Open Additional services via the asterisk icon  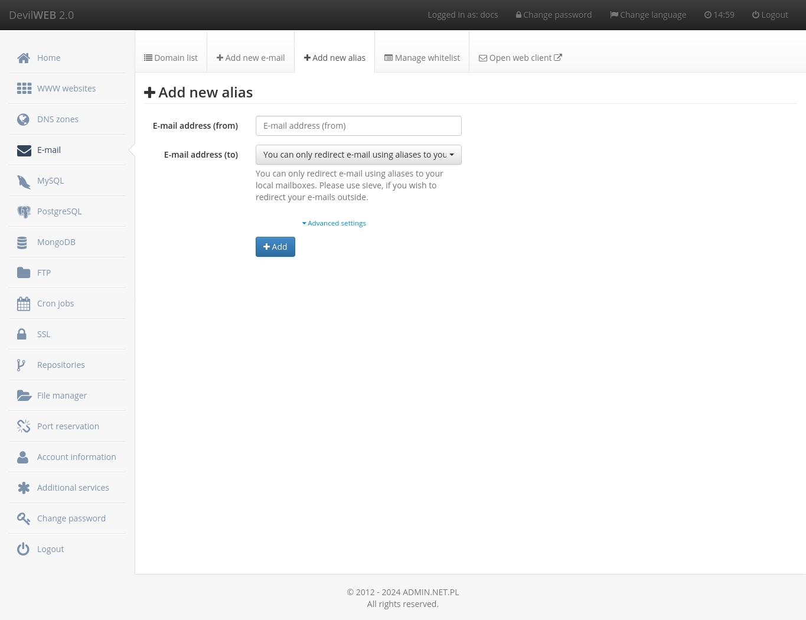pyautogui.click(x=24, y=487)
